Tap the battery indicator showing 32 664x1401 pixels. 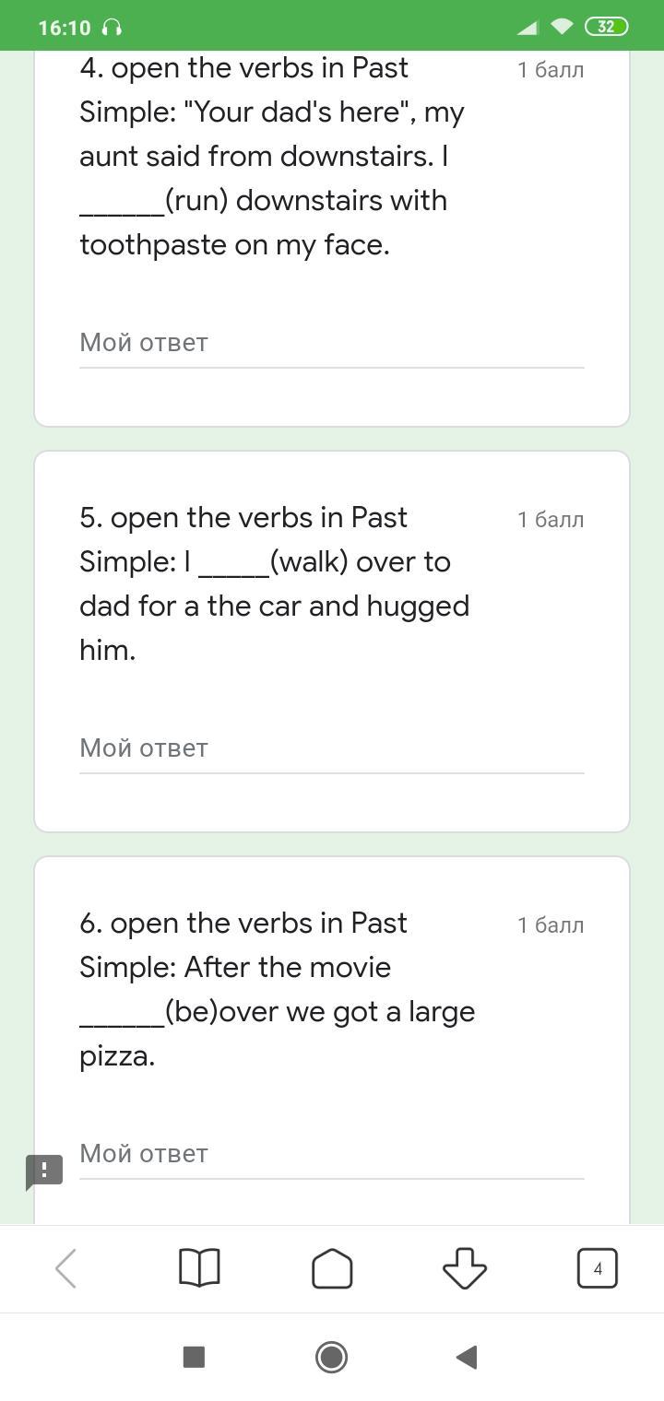606,27
